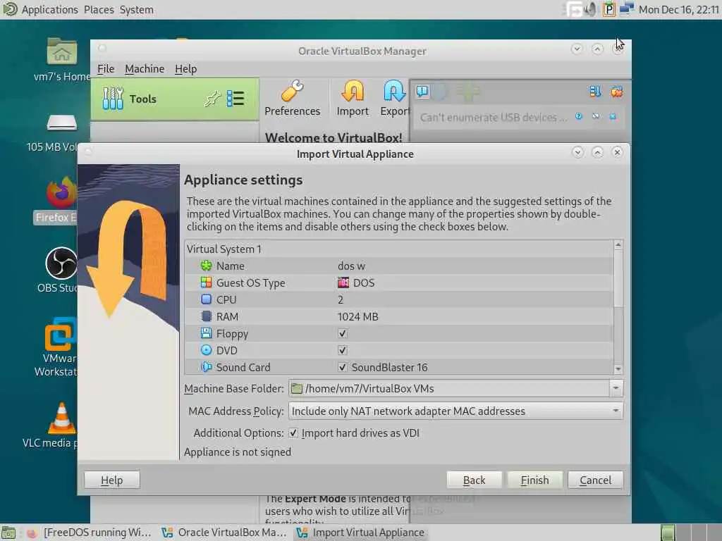Expand details of the USB devices notification

coord(596,116)
